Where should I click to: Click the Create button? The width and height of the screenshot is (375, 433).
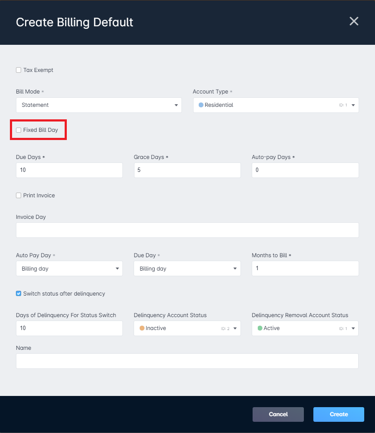point(338,414)
